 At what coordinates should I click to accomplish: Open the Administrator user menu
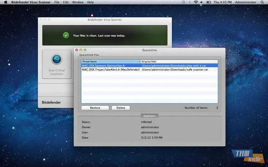coord(246,2)
